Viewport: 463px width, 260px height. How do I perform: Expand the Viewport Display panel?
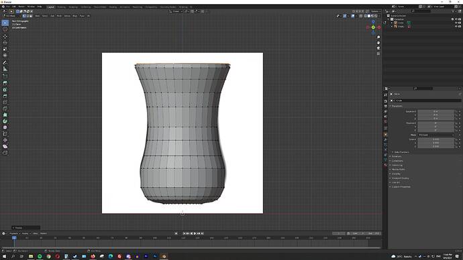coord(400,178)
